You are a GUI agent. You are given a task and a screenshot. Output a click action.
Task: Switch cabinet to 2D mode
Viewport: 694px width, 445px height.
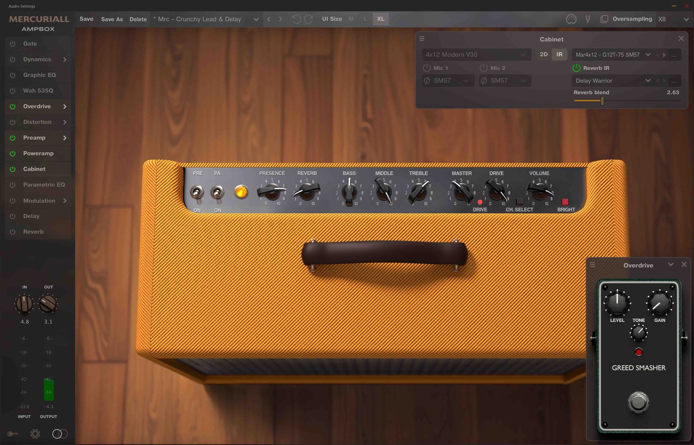(544, 55)
